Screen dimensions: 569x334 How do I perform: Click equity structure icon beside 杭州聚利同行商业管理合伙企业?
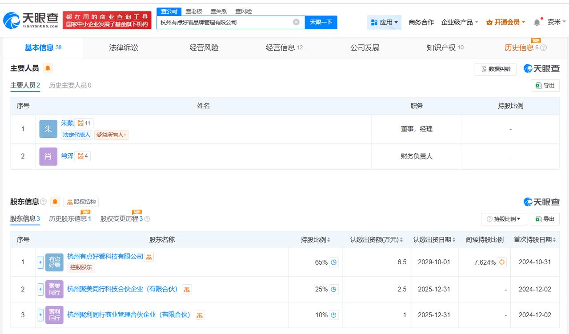pyautogui.click(x=199, y=315)
